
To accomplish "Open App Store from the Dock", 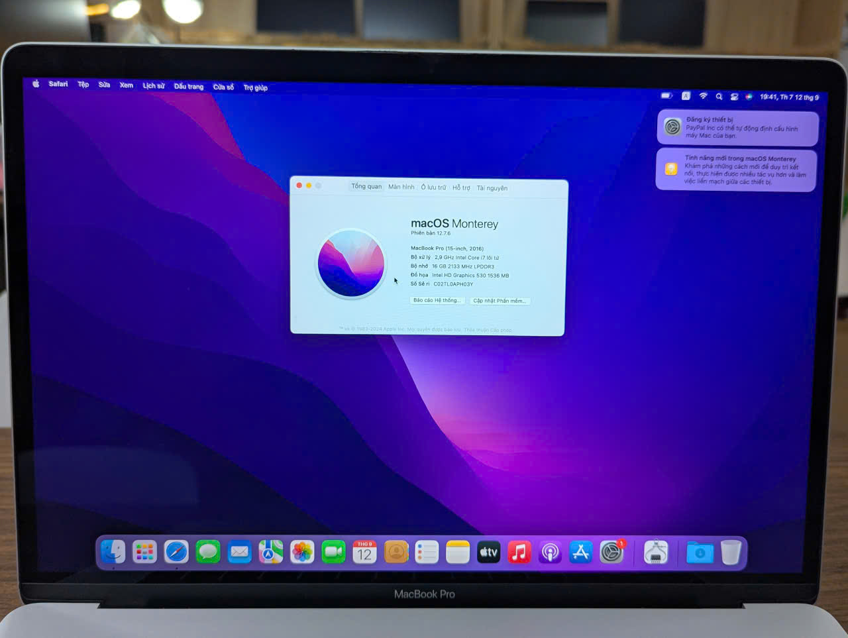I will coord(581,551).
